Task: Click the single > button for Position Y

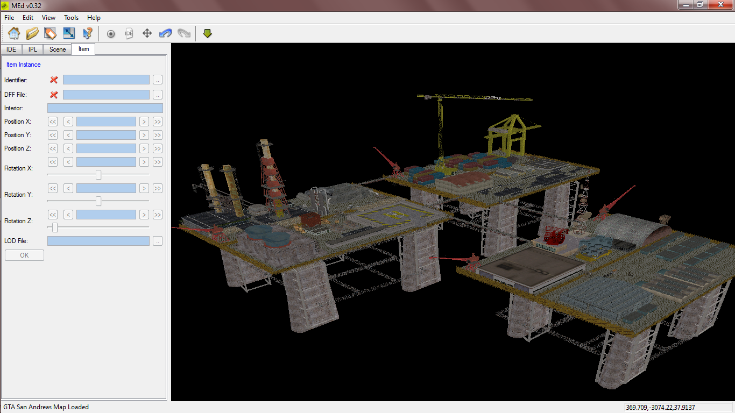Action: [x=144, y=135]
